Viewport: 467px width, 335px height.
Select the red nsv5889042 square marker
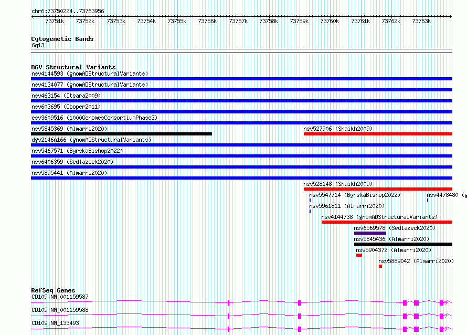(380, 266)
